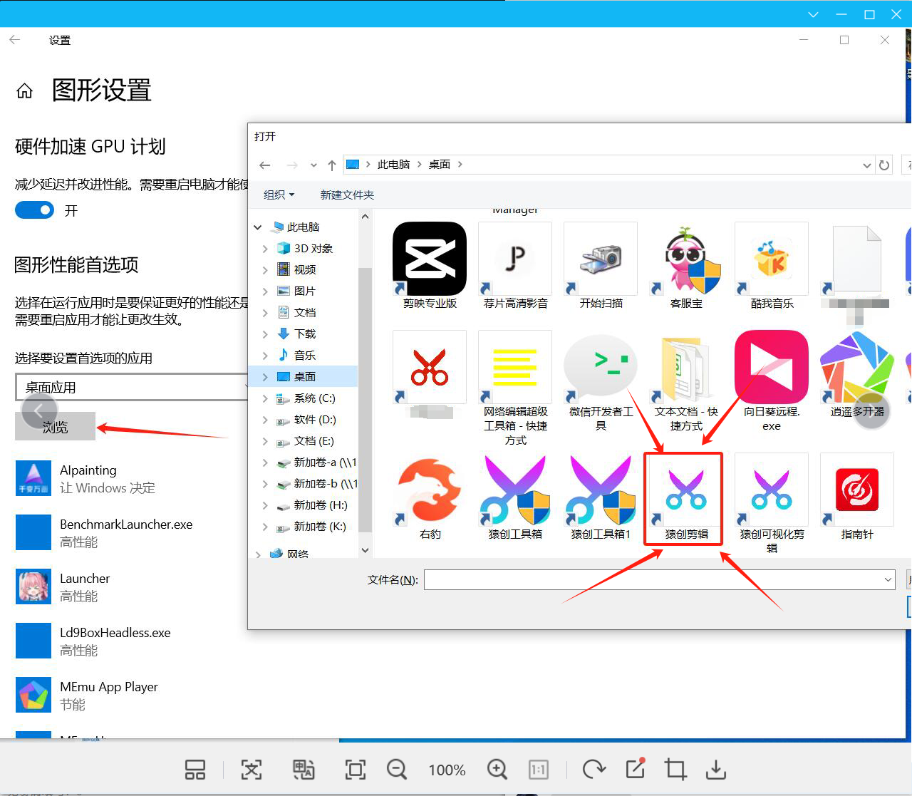This screenshot has width=912, height=796.
Task: Rotate the image with the rotate icon
Action: [594, 770]
